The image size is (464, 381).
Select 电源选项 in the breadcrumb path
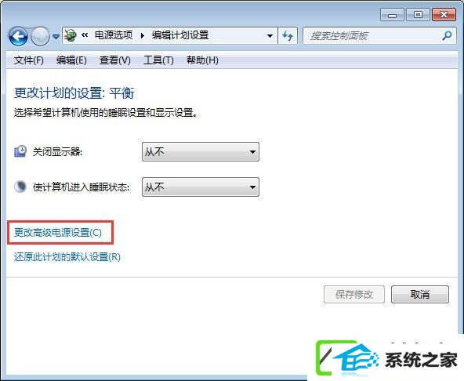[x=114, y=35]
